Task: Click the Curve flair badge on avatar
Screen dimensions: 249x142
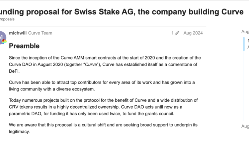Action: click(x=4, y=42)
